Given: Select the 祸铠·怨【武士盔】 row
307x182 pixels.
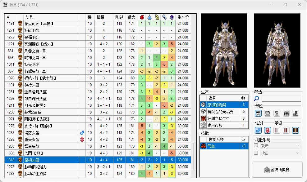Looking at the screenshot, I should tap(98, 78).
